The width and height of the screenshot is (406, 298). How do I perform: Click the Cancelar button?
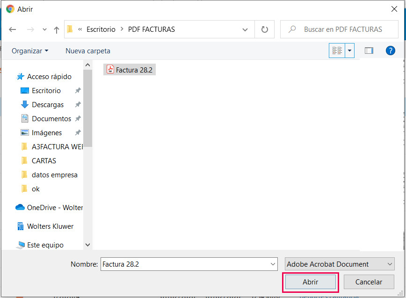point(369,282)
